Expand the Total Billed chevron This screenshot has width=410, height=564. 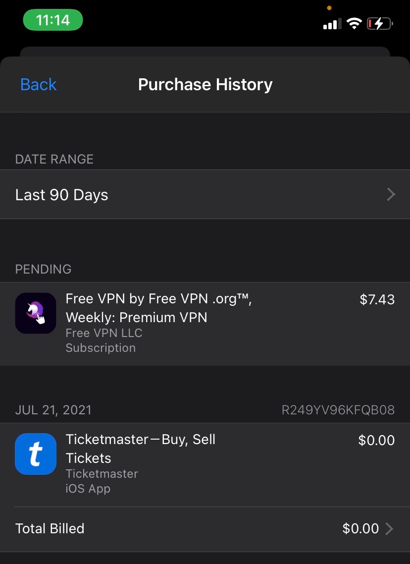[x=390, y=529]
